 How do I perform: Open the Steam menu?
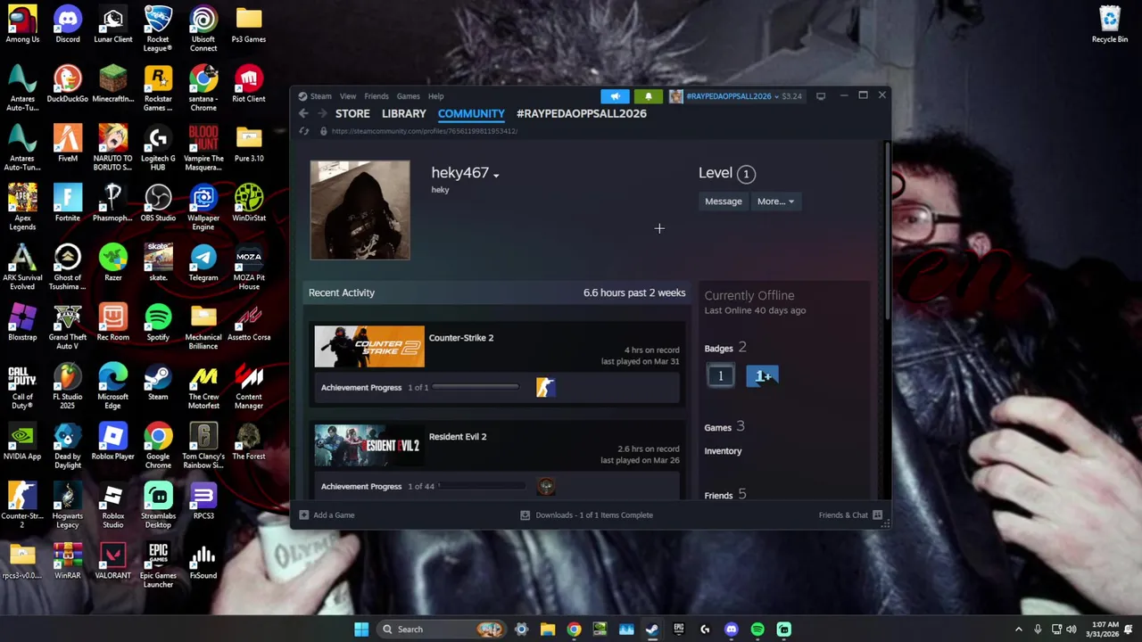click(x=321, y=96)
